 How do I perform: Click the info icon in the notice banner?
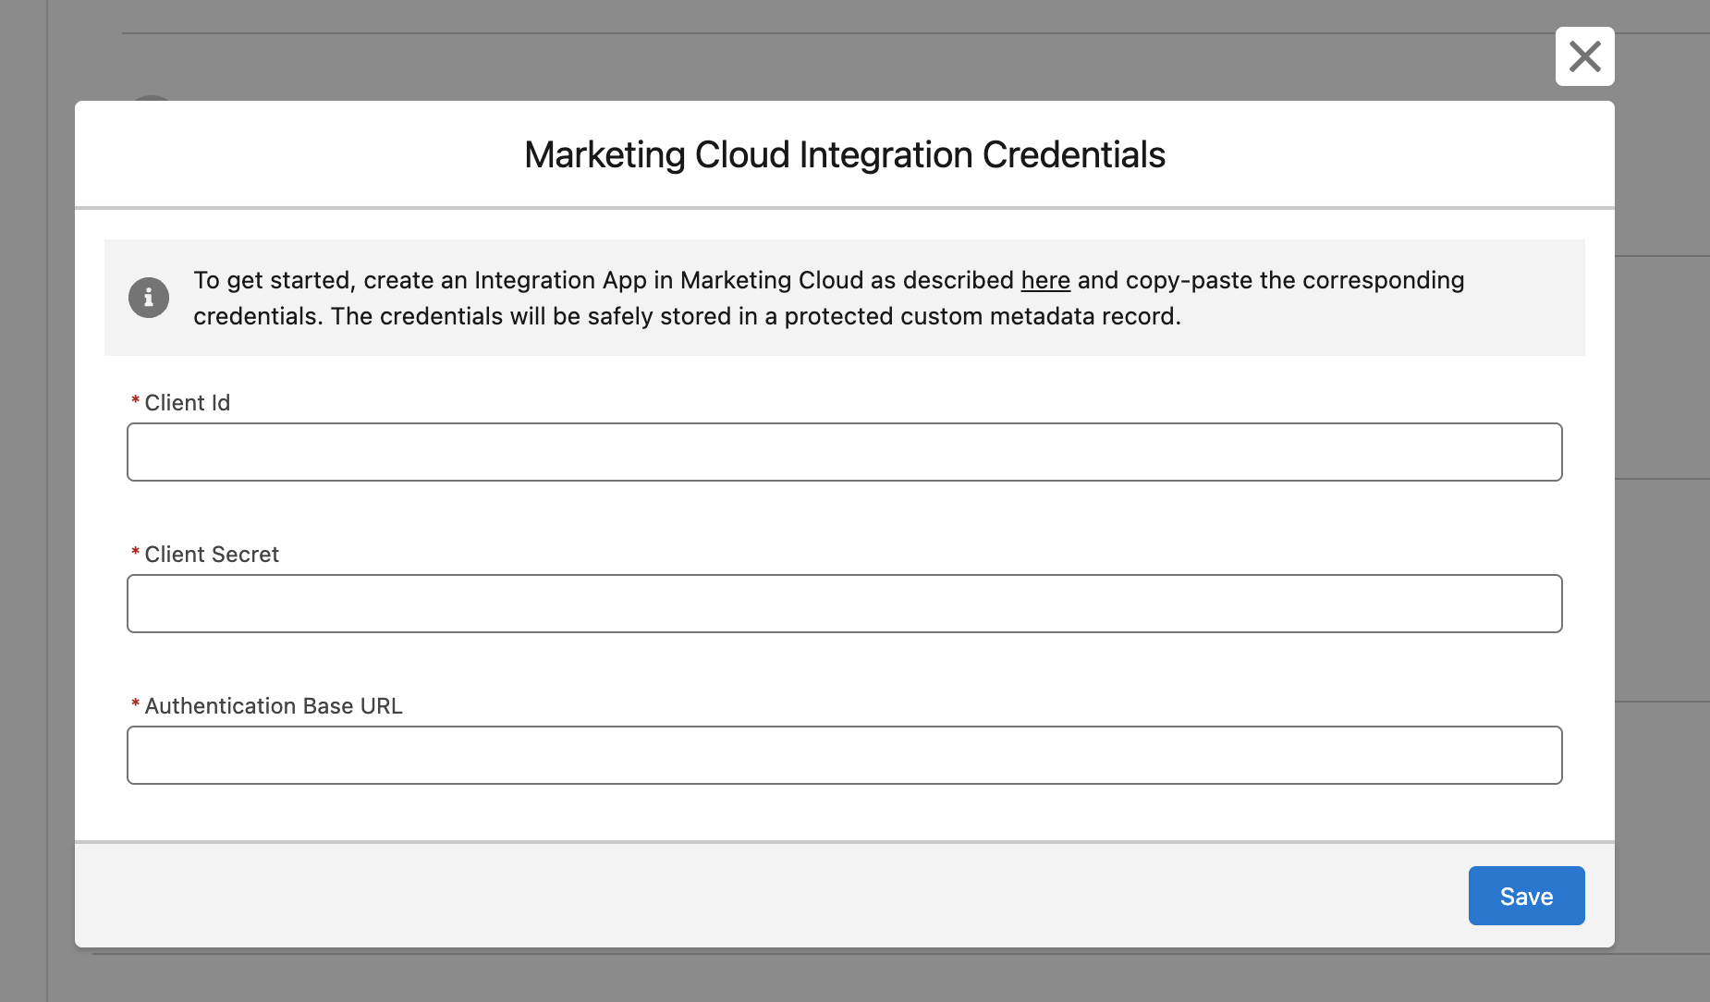pos(149,298)
